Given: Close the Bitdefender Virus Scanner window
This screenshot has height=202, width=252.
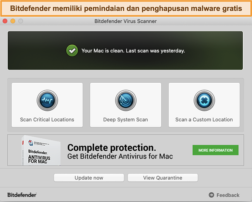Looking at the screenshot, I should [5, 21].
